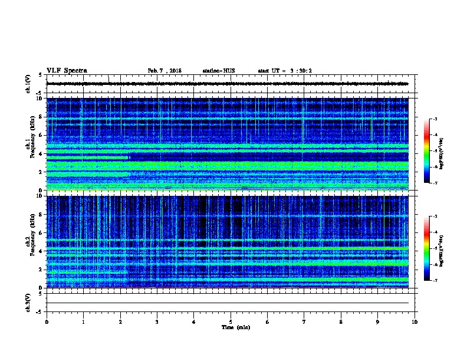Click the ch.1 voltage waveform trace

point(227,84)
